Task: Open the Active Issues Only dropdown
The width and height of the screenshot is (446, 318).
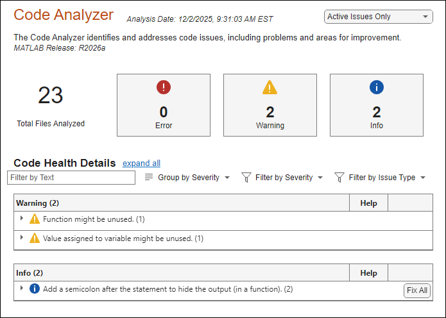Action: (x=379, y=17)
